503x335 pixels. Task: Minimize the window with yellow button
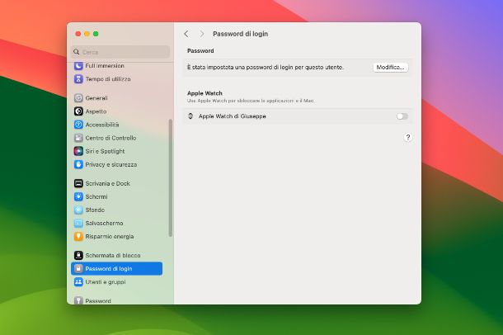coord(87,34)
